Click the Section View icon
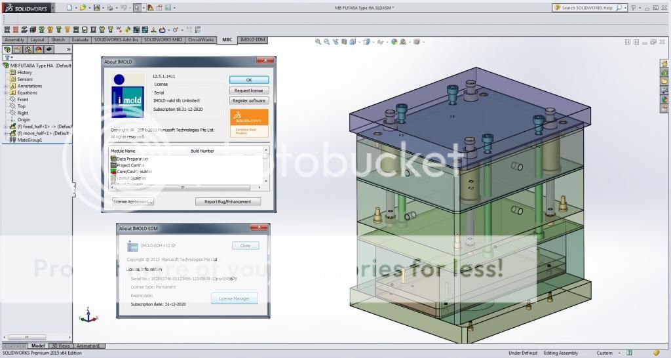Image resolution: width=671 pixels, height=358 pixels. click(344, 42)
